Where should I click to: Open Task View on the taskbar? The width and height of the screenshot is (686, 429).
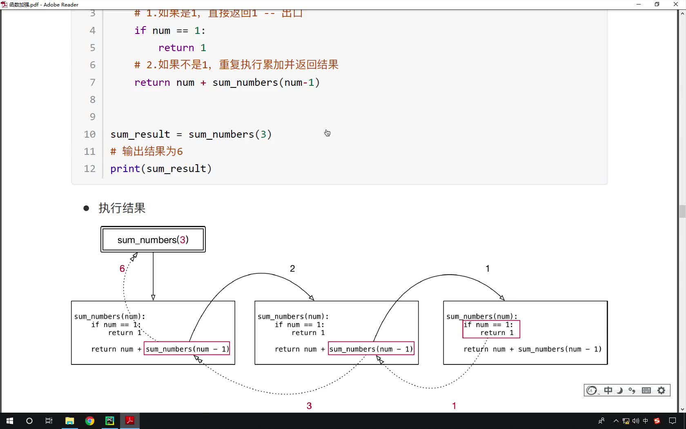click(x=49, y=421)
